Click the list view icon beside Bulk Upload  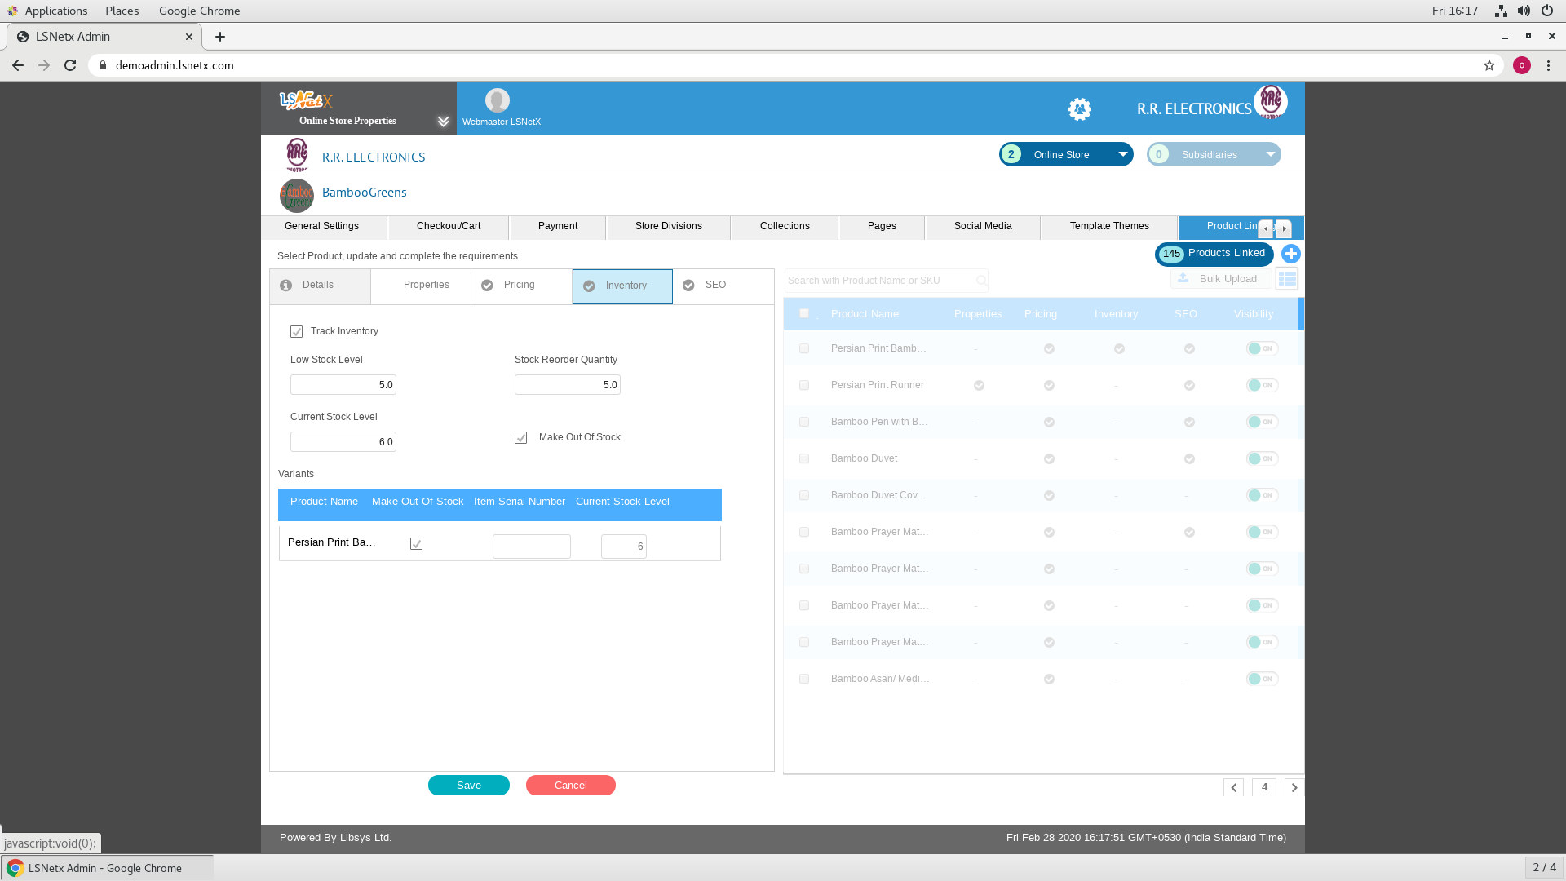click(x=1287, y=279)
